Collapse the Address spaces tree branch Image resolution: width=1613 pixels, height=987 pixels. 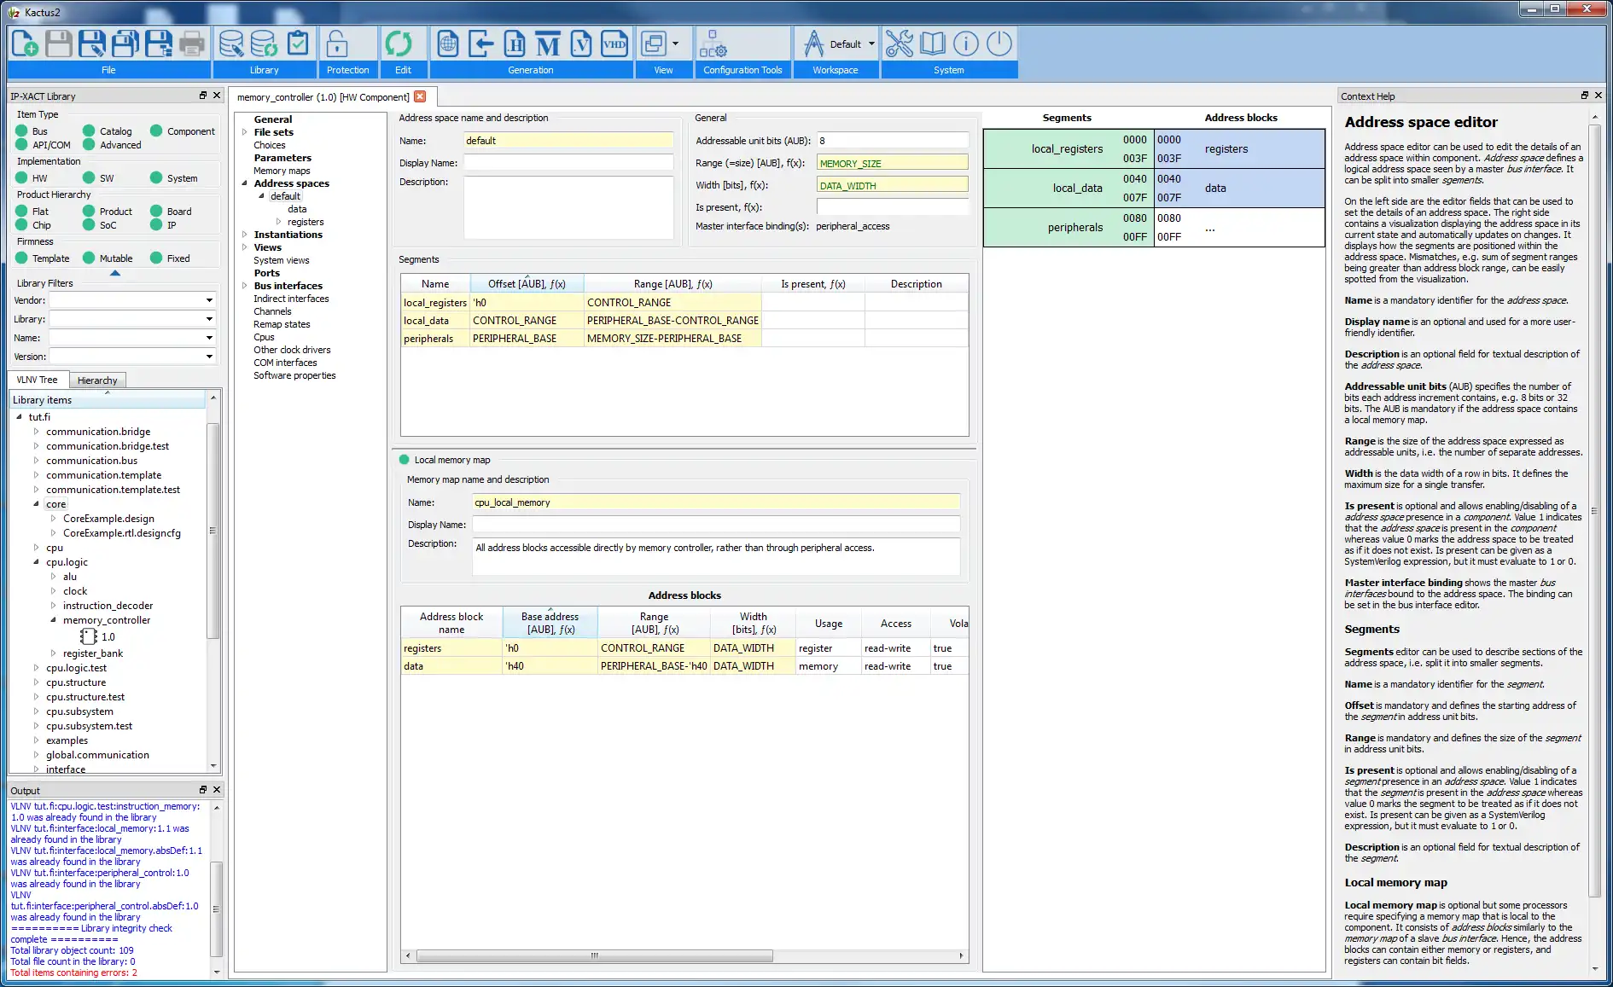245,183
